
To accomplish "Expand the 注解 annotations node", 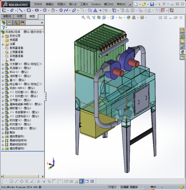I will 3,44.
